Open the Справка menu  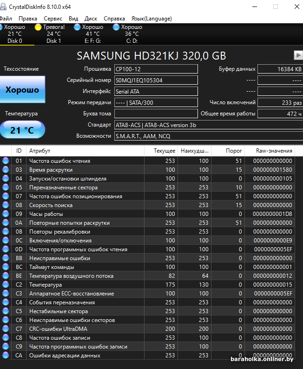tap(114, 19)
